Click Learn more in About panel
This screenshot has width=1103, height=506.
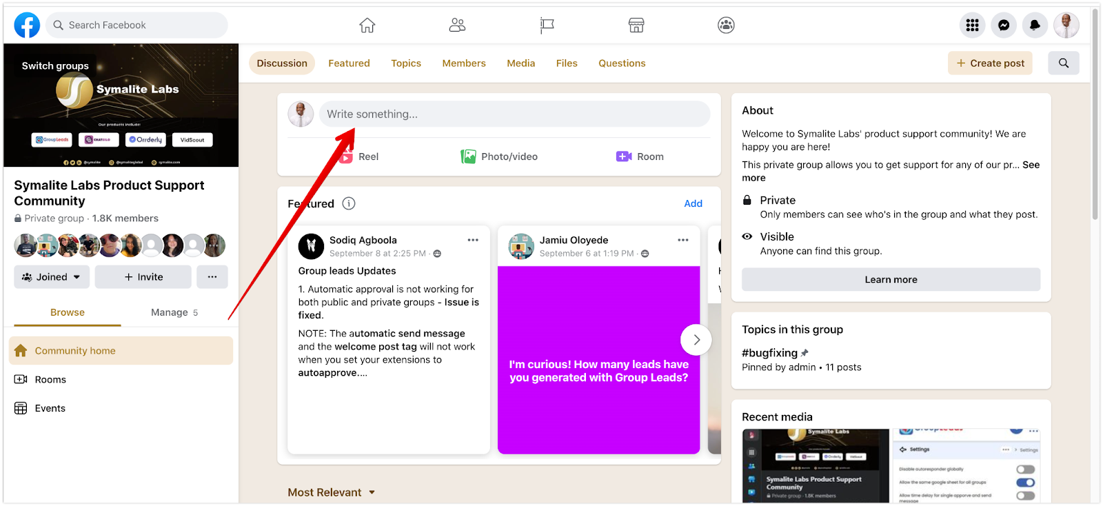[x=891, y=280]
